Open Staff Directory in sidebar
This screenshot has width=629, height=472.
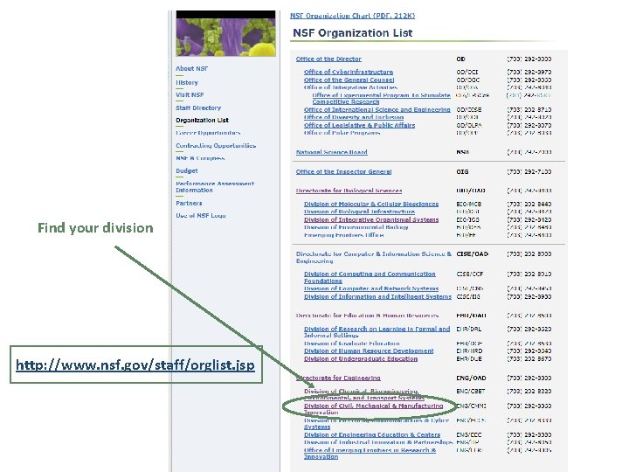pos(198,108)
